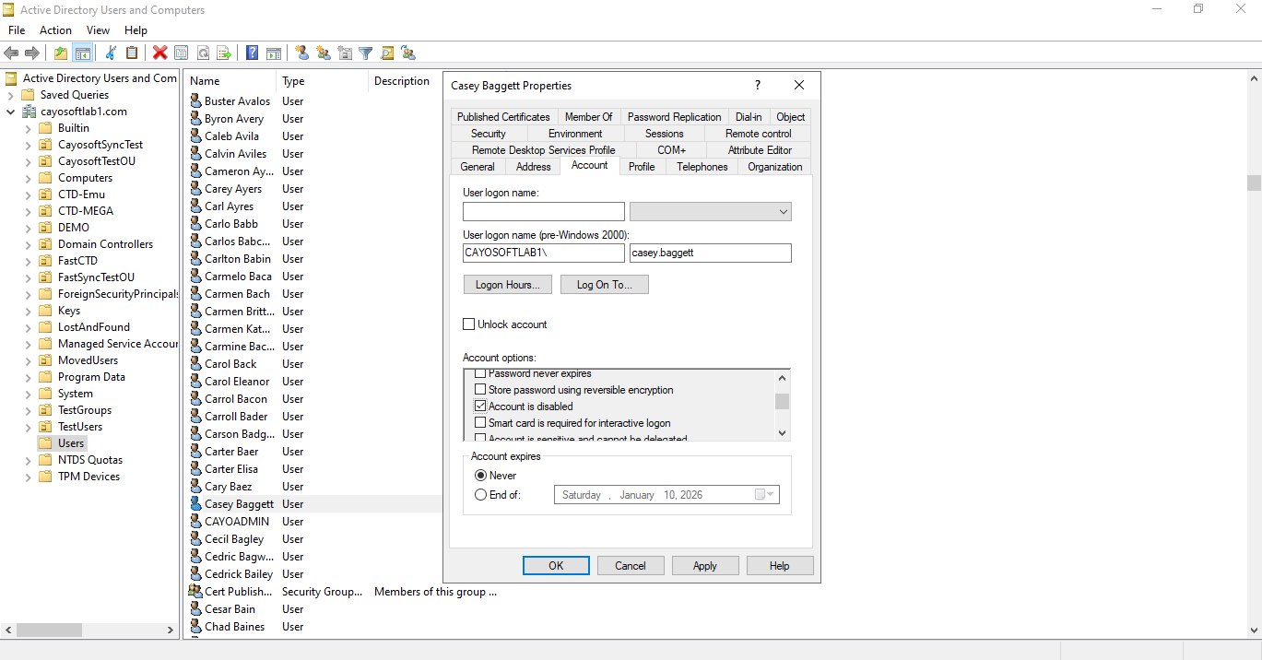Collapse the cayosoftlab1.com domain node

click(11, 112)
